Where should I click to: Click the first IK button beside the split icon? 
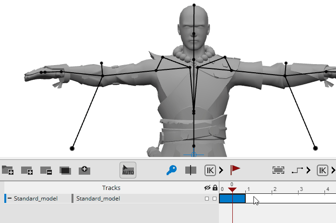pos(210,170)
